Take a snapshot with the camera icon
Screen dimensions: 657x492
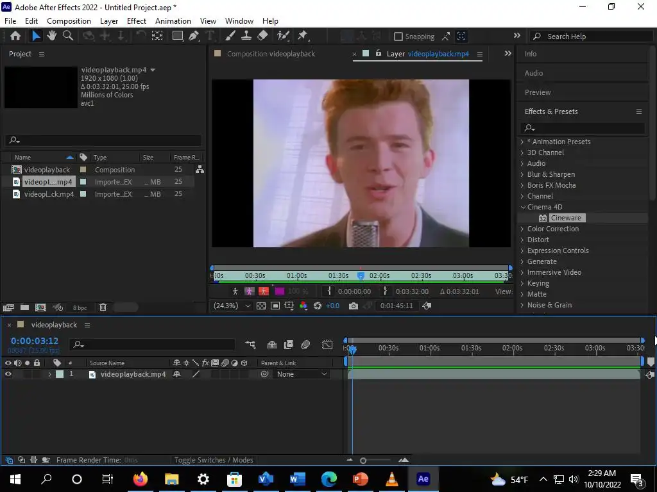point(354,306)
